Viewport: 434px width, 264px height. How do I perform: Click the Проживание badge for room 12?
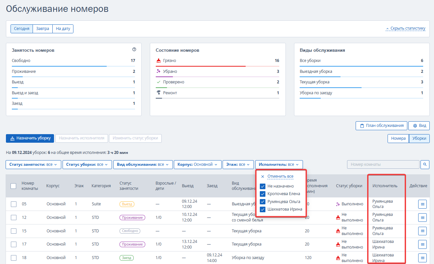tap(132, 218)
